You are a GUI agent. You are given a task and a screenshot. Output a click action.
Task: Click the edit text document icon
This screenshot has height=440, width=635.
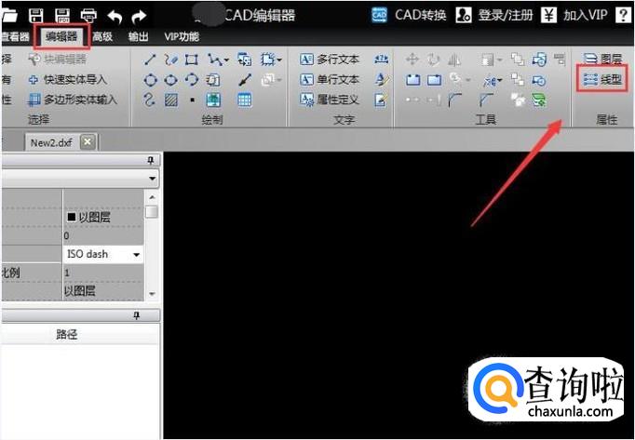coord(381,100)
